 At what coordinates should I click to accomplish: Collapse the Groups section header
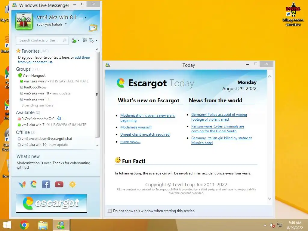28,69
